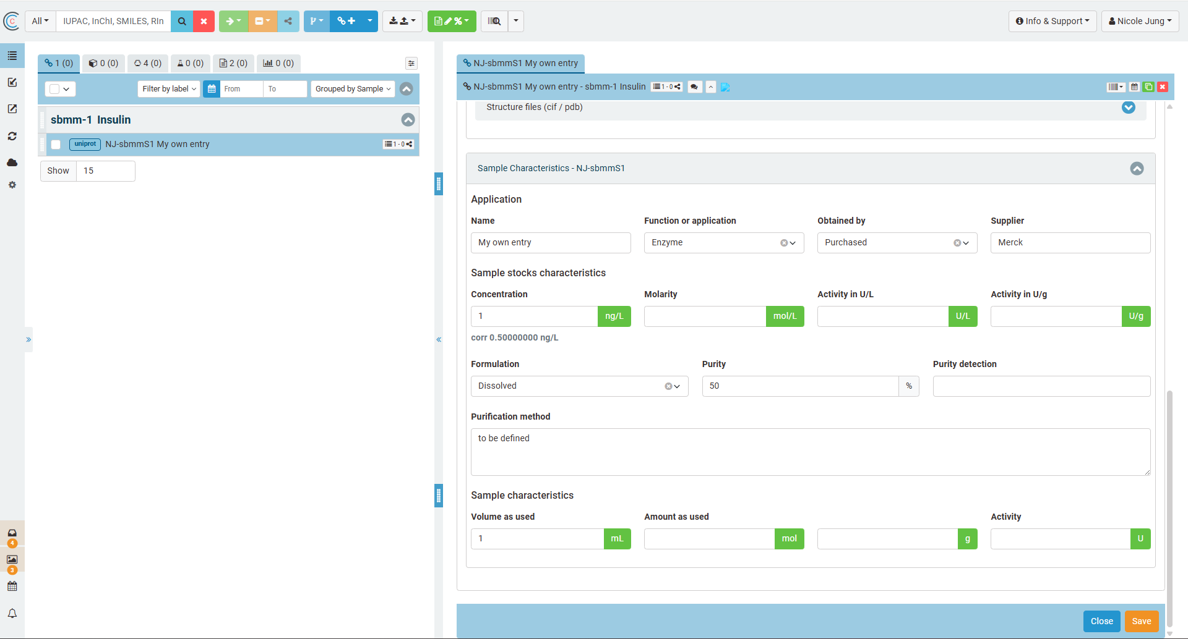Click the green copy entry icon
The image size is (1188, 639).
[1148, 87]
